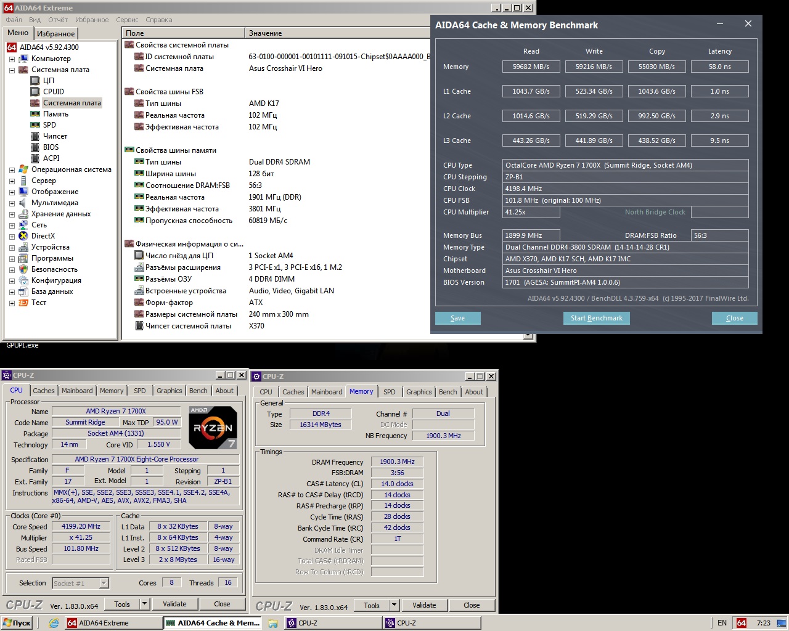Viewport: 789px width, 631px height.
Task: Select the Операционная система Windows flag icon
Action: click(23, 169)
